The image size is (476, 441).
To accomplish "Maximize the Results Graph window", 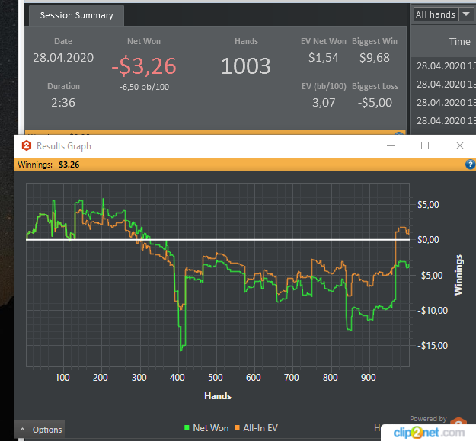I will [x=425, y=145].
